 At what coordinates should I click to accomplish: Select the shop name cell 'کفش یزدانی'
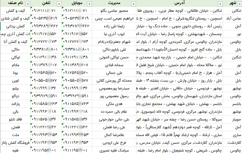click(x=16, y=26)
